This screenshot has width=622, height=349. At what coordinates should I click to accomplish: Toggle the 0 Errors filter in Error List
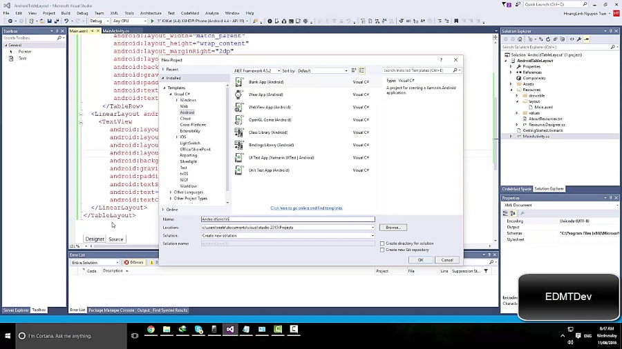[134, 262]
